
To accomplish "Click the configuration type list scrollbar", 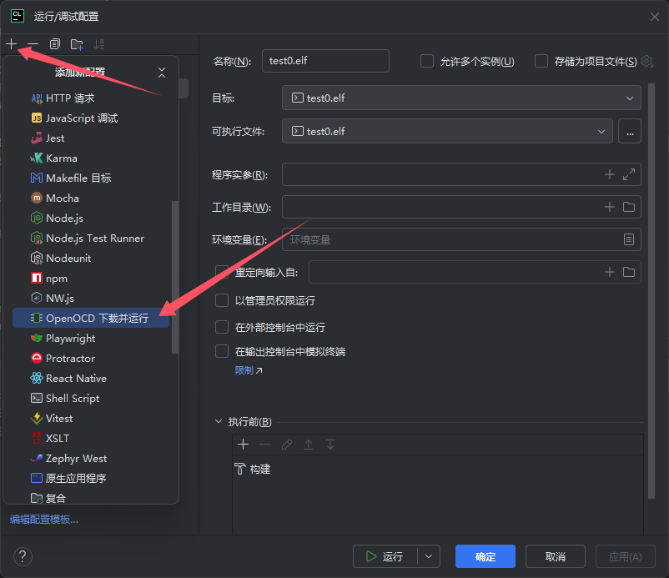I will (x=175, y=277).
